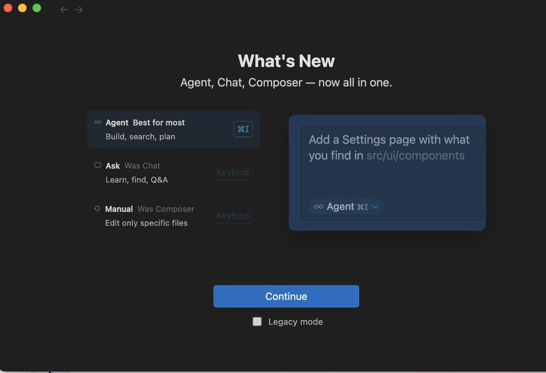
Task: Click the Continue button
Action: 286,296
